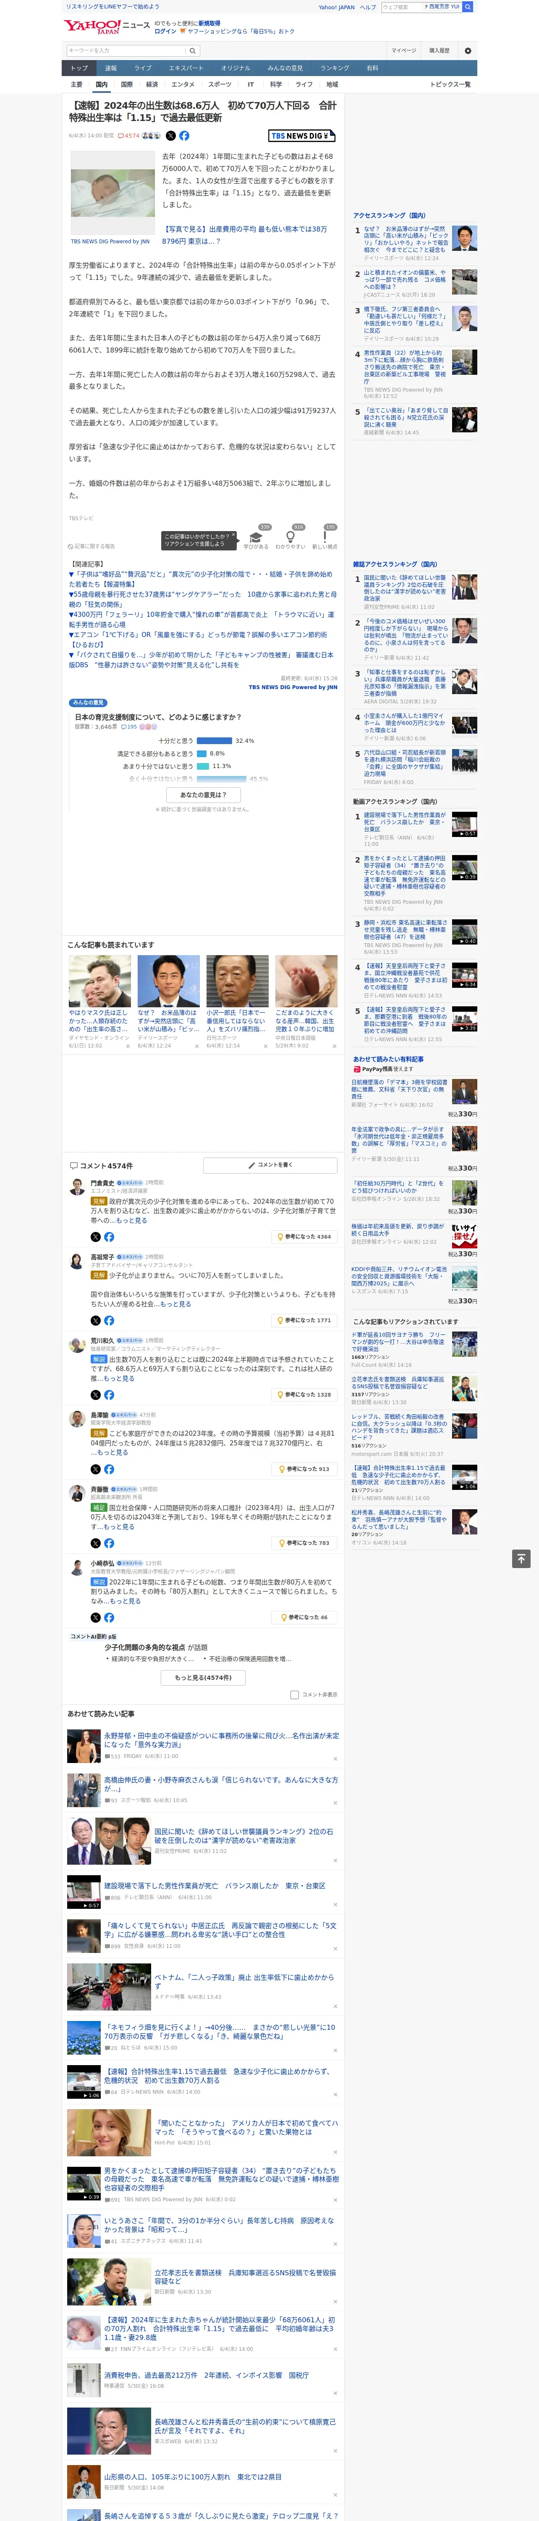The image size is (539, 2521).
Task: Tick the コメント非表示 checkbox
Action: pos(294,1695)
